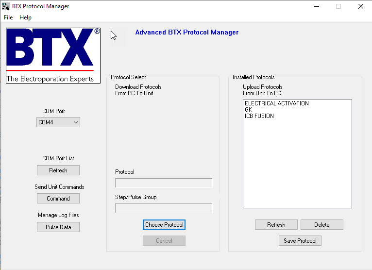Click the Advanced BTX Protocol Manager heading
372x270 pixels.
coord(186,32)
